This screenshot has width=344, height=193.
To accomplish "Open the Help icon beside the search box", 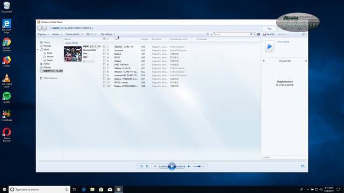I will [x=259, y=34].
